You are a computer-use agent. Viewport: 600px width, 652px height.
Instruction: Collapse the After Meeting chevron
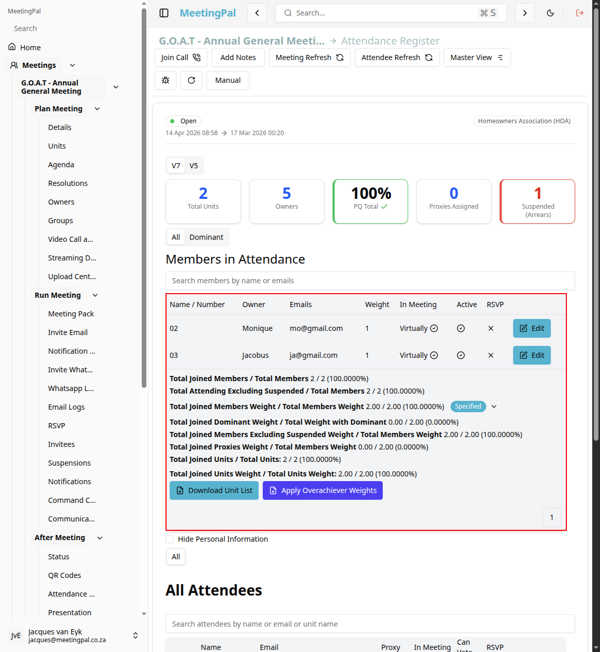point(100,538)
